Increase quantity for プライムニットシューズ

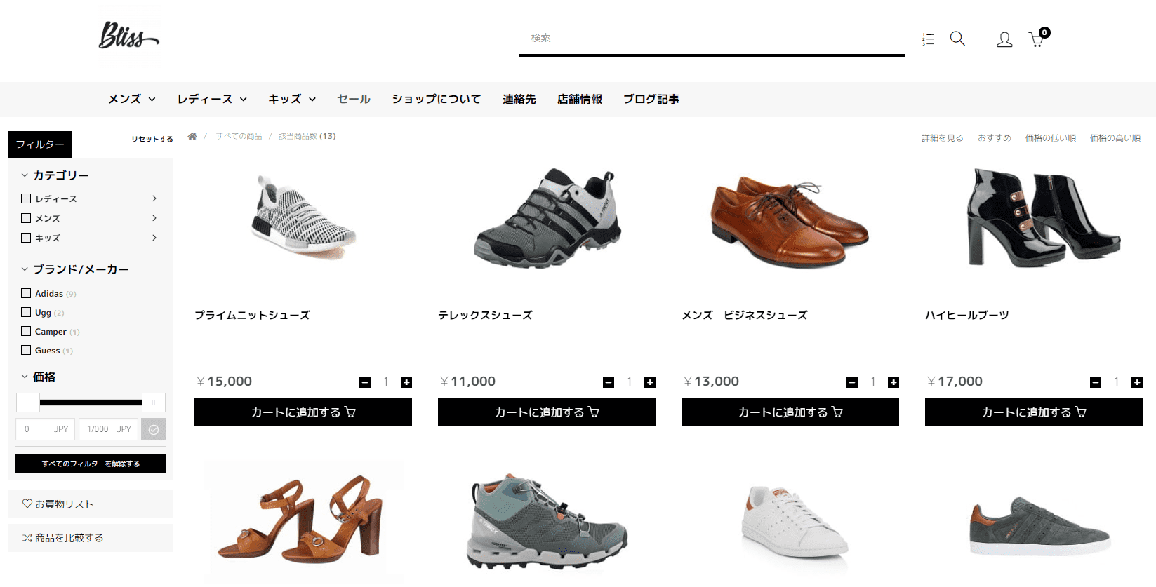coord(406,382)
